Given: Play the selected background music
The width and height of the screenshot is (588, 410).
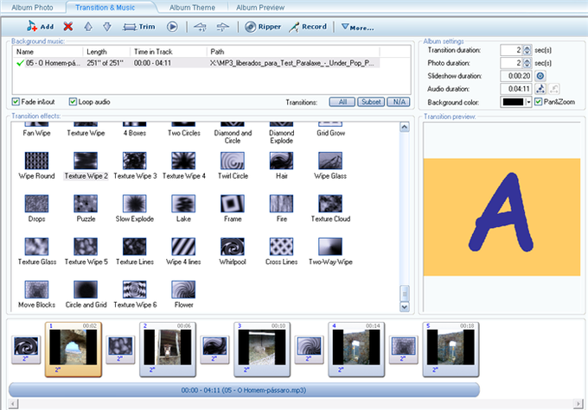Looking at the screenshot, I should [172, 27].
